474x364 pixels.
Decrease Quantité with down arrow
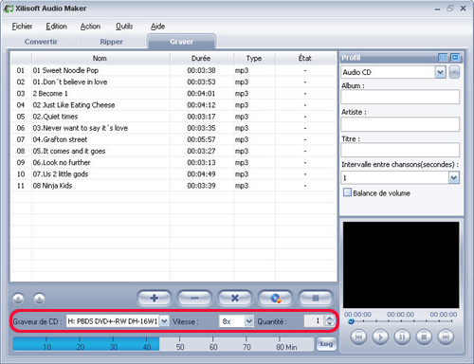(329, 324)
